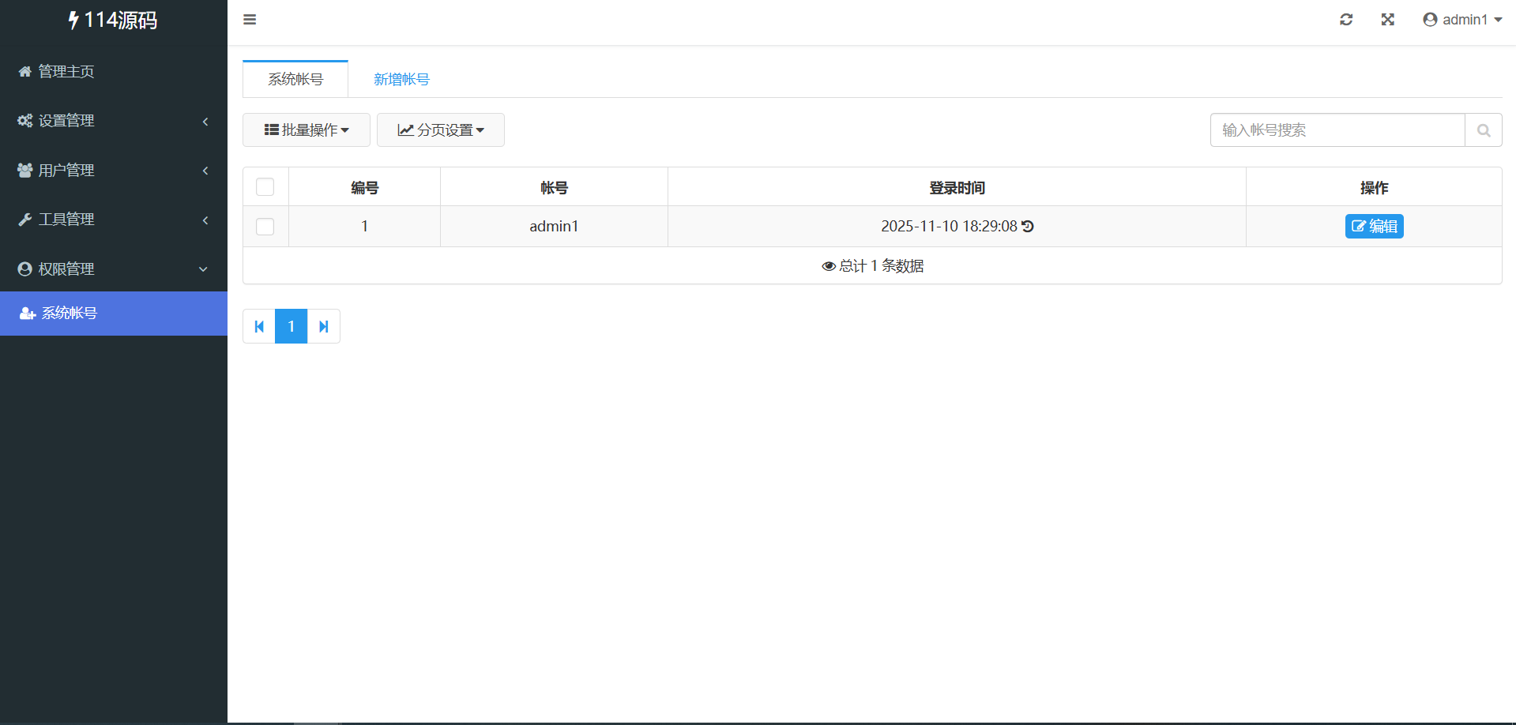
Task: Expand the 设置管理 sidebar menu
Action: (x=113, y=121)
